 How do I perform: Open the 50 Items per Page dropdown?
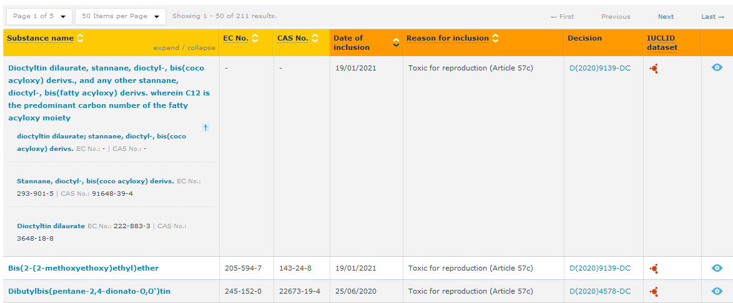coord(120,16)
